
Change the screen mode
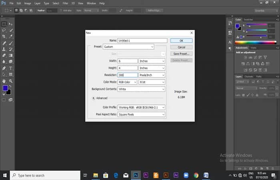point(10,100)
